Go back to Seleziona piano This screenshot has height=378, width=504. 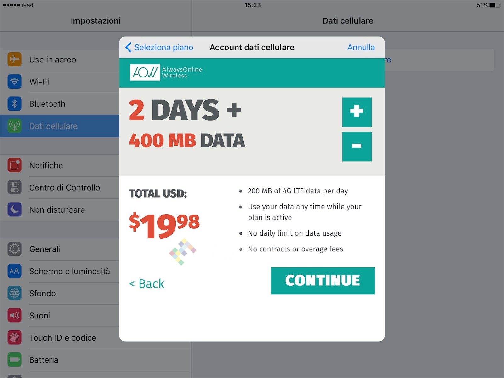point(159,47)
